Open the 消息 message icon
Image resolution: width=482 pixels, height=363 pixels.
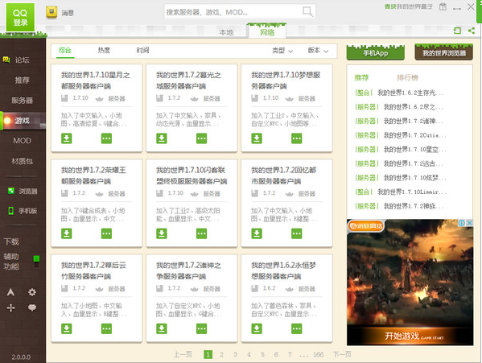pos(51,12)
